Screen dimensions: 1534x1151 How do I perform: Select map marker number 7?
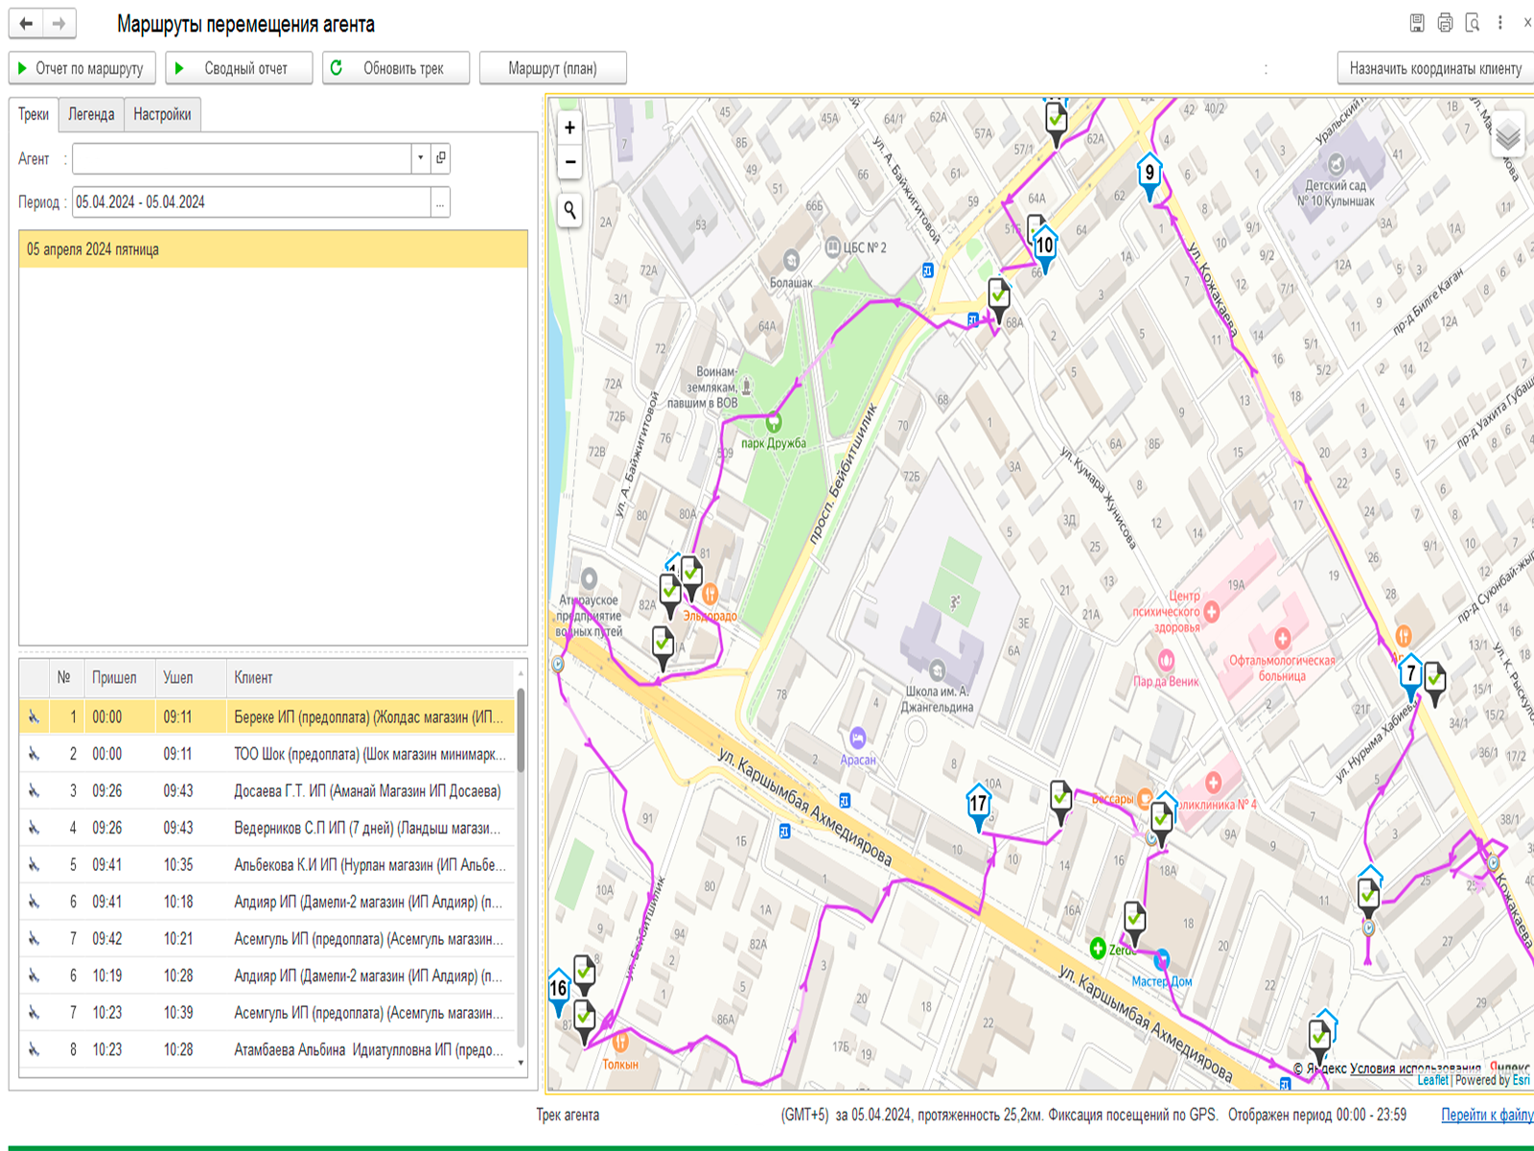click(1410, 676)
